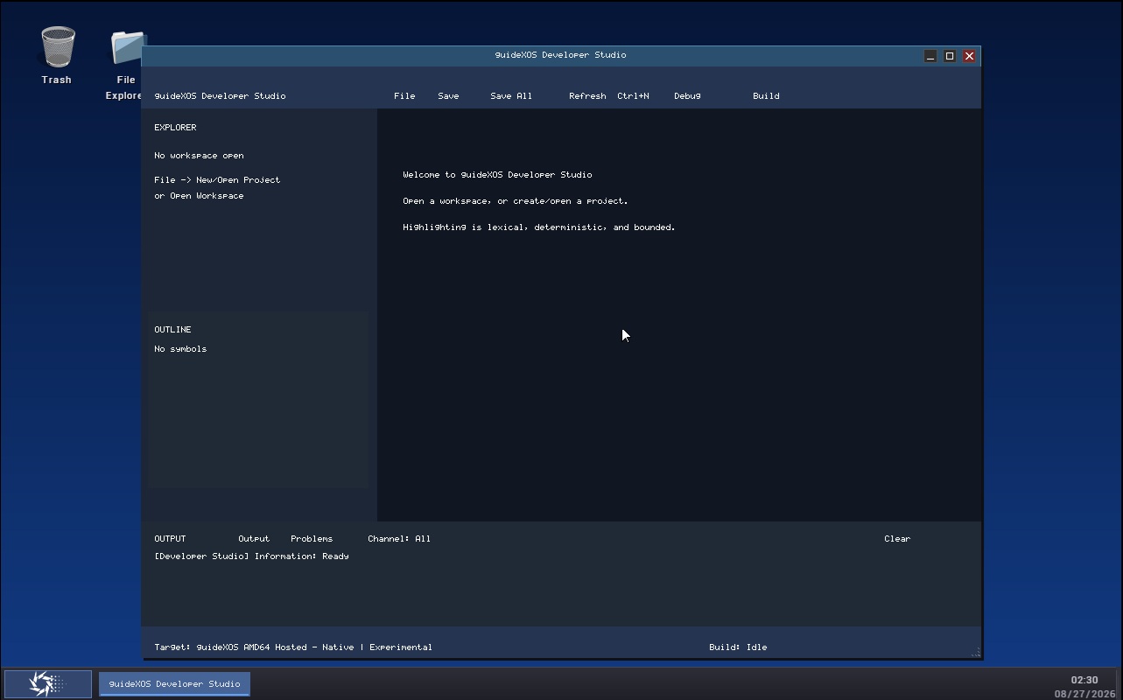Click the window resize grip corner

click(x=975, y=652)
